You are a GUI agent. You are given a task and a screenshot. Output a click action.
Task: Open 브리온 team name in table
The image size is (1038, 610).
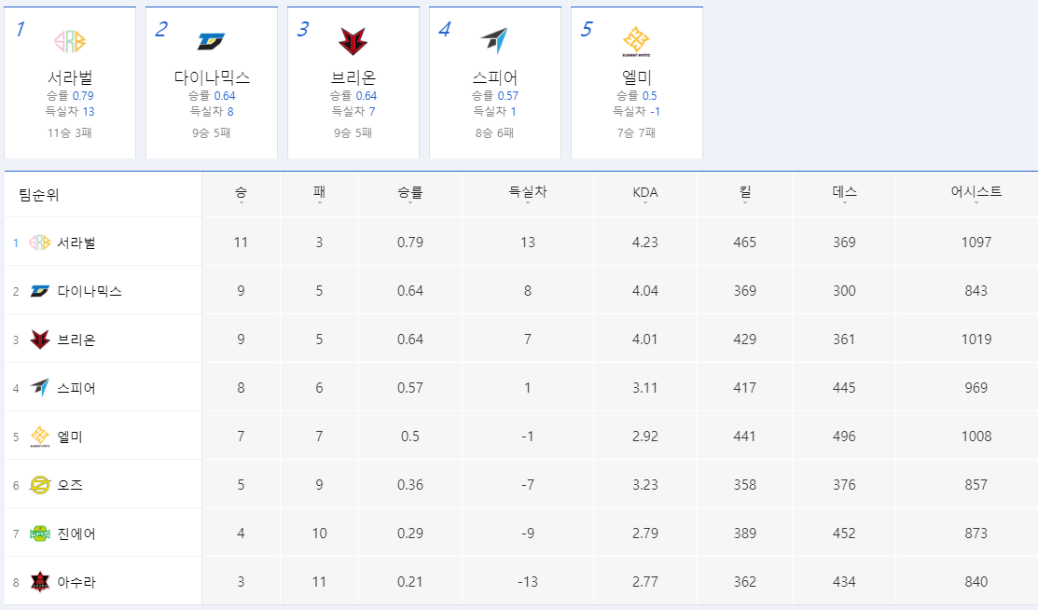tap(76, 340)
